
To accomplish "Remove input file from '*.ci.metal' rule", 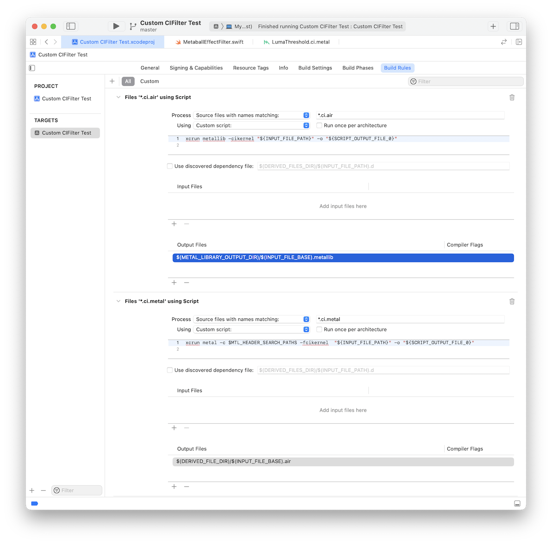I will click(186, 428).
